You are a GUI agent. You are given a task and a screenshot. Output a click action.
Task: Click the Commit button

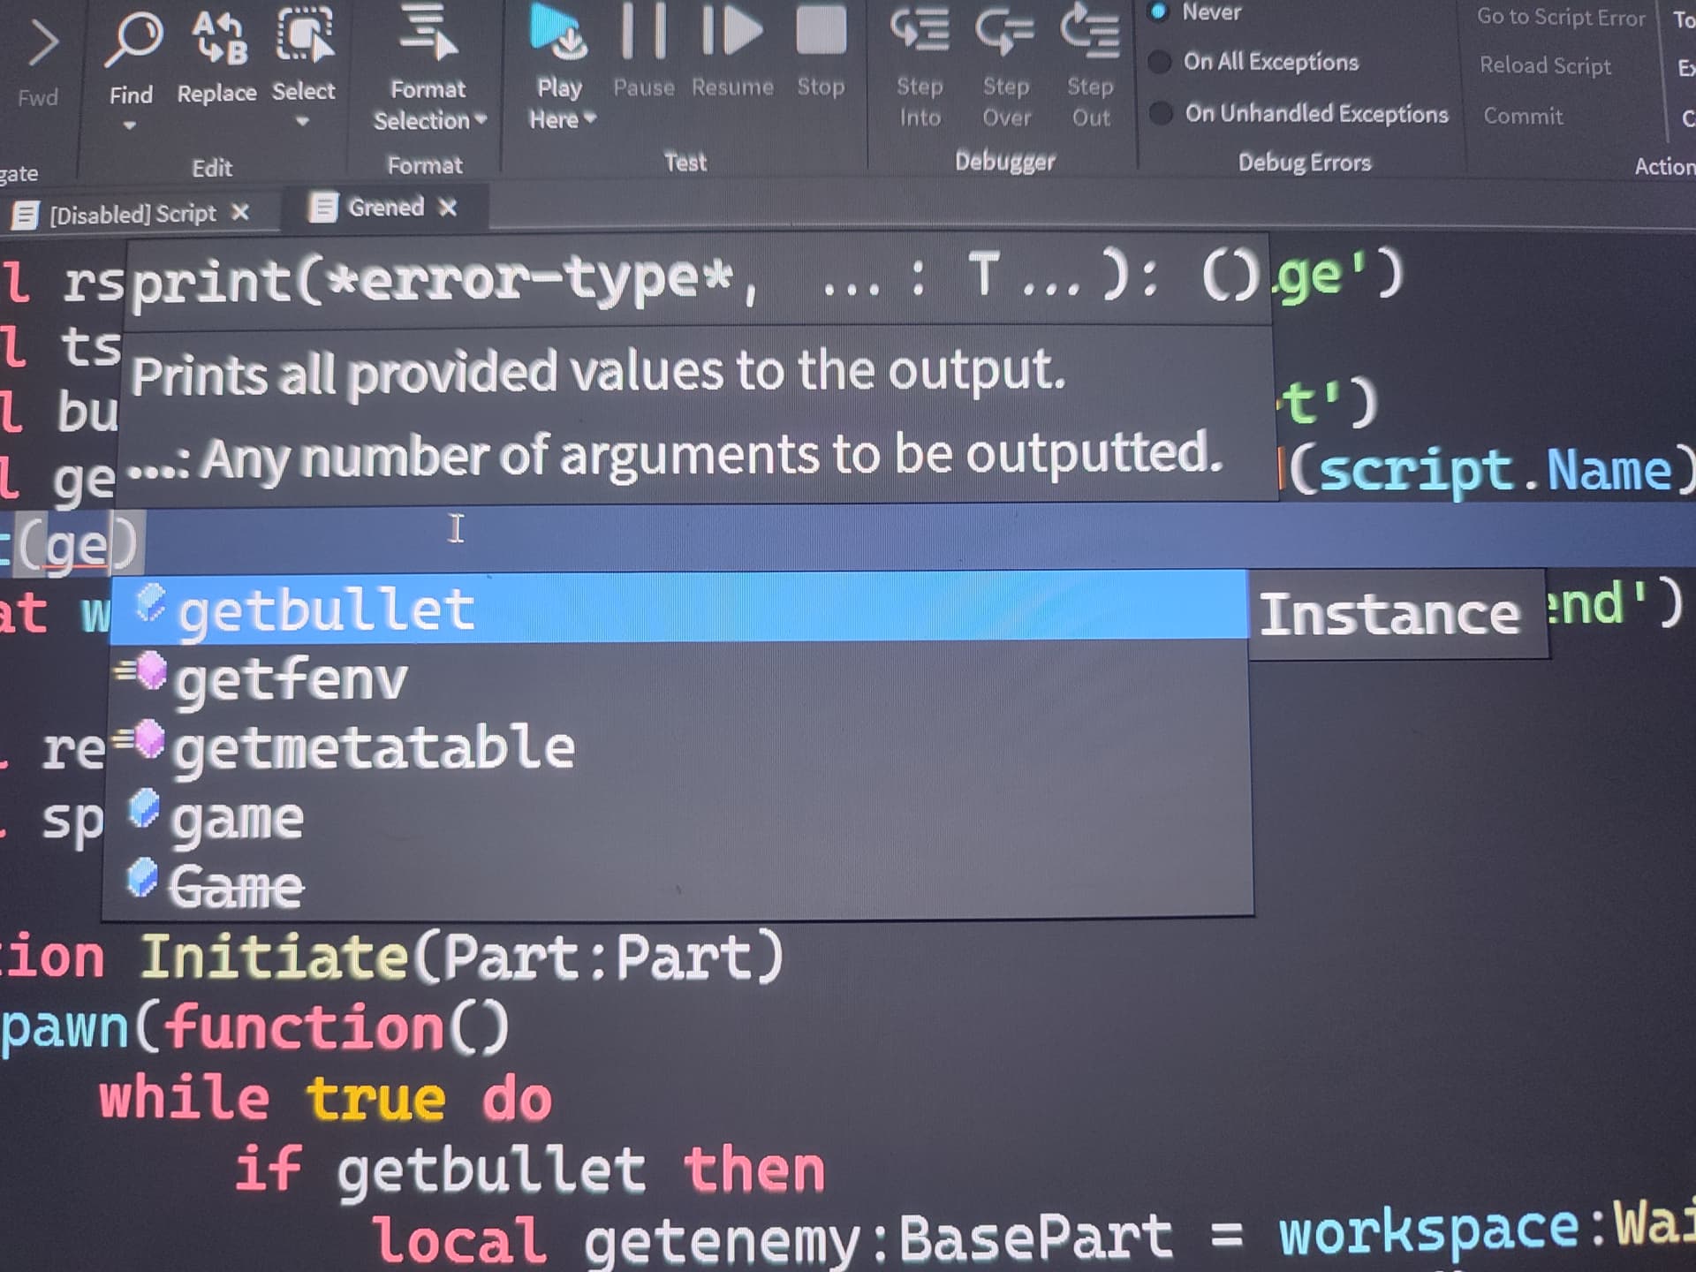(1523, 116)
